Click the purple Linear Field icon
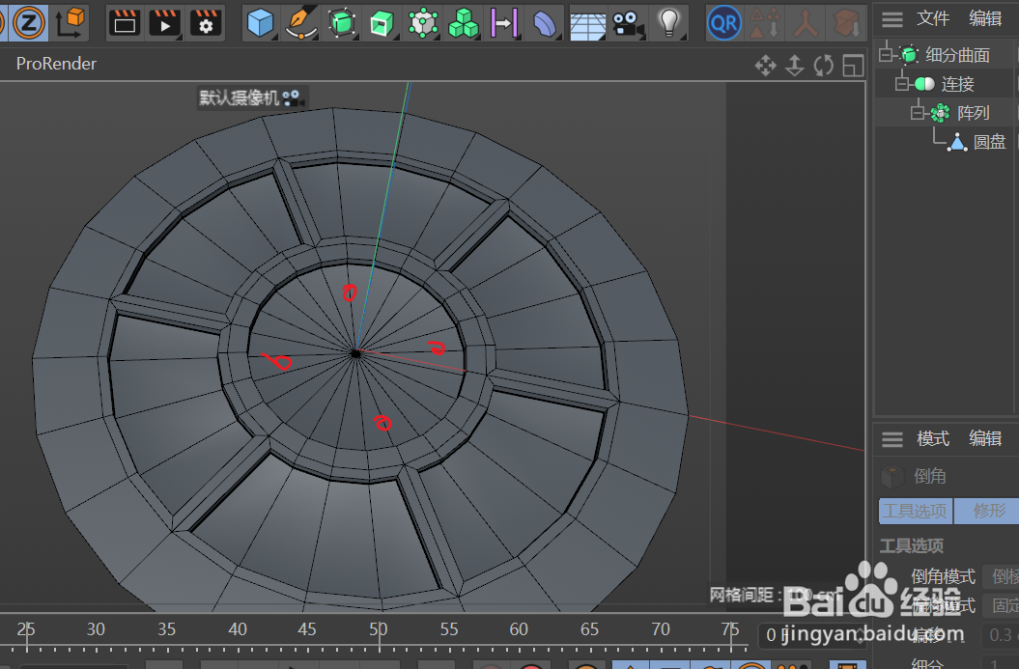 coord(504,23)
